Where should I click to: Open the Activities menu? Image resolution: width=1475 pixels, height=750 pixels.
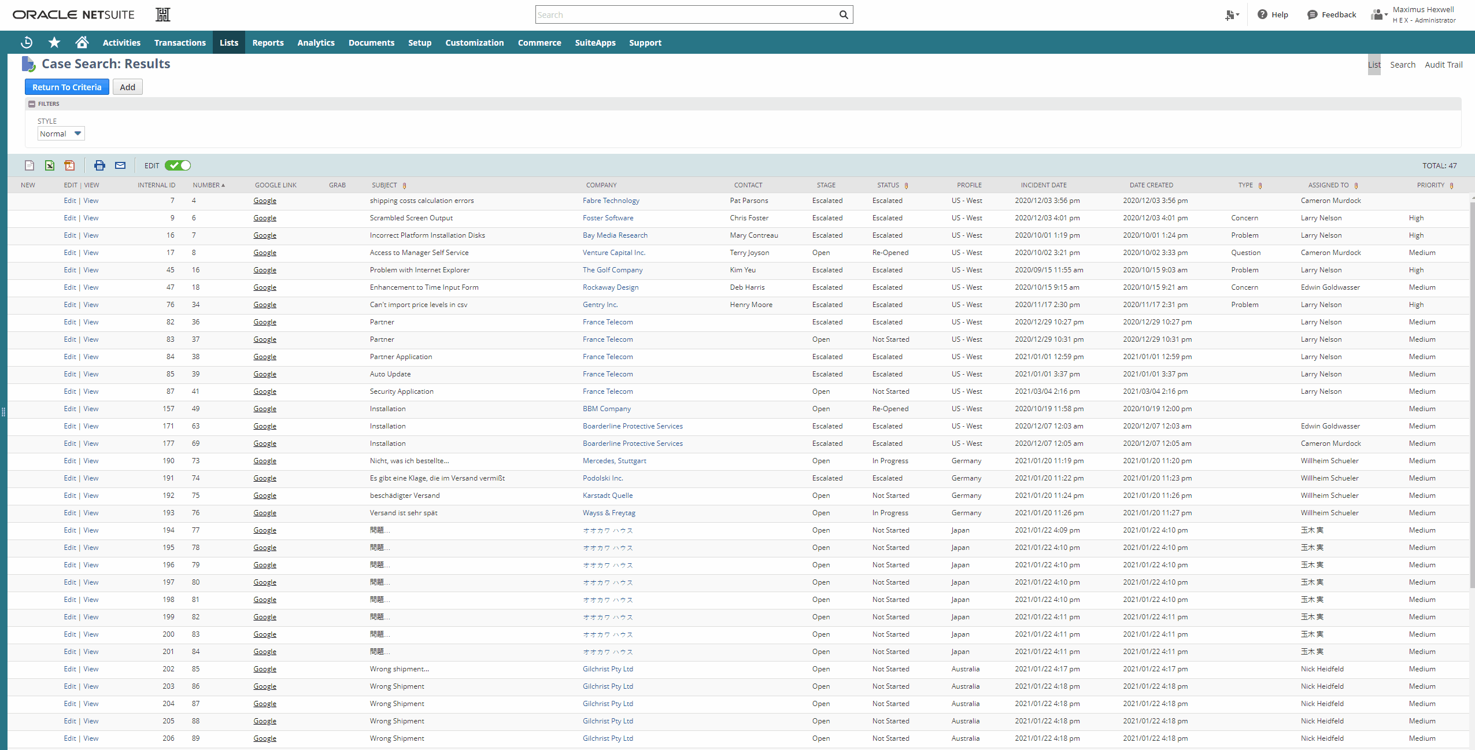tap(121, 42)
